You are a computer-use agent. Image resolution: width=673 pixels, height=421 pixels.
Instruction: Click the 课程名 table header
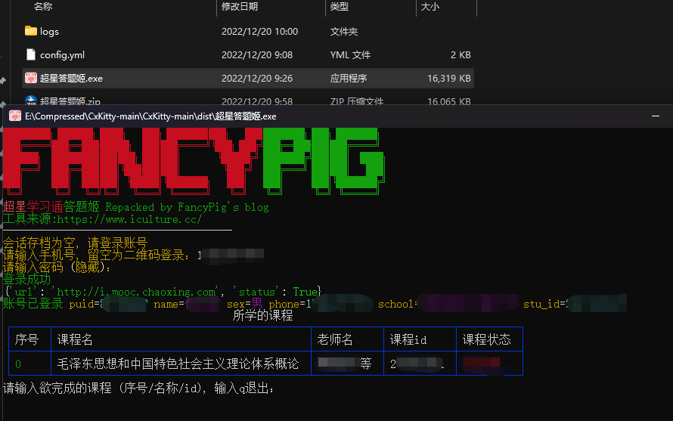[x=75, y=339]
